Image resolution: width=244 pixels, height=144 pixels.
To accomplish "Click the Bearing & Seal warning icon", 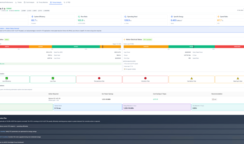I will [x=238, y=78].
